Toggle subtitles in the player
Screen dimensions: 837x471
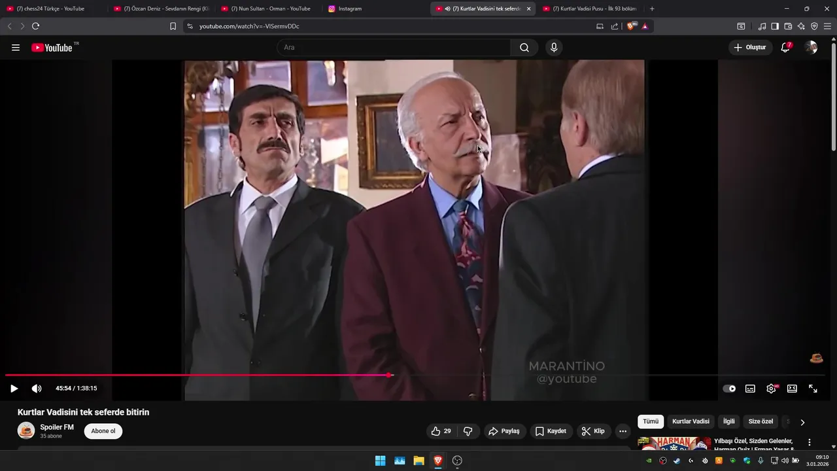click(x=750, y=389)
